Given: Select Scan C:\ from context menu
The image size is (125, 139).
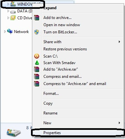Looking at the screenshot, I should point(78,56).
